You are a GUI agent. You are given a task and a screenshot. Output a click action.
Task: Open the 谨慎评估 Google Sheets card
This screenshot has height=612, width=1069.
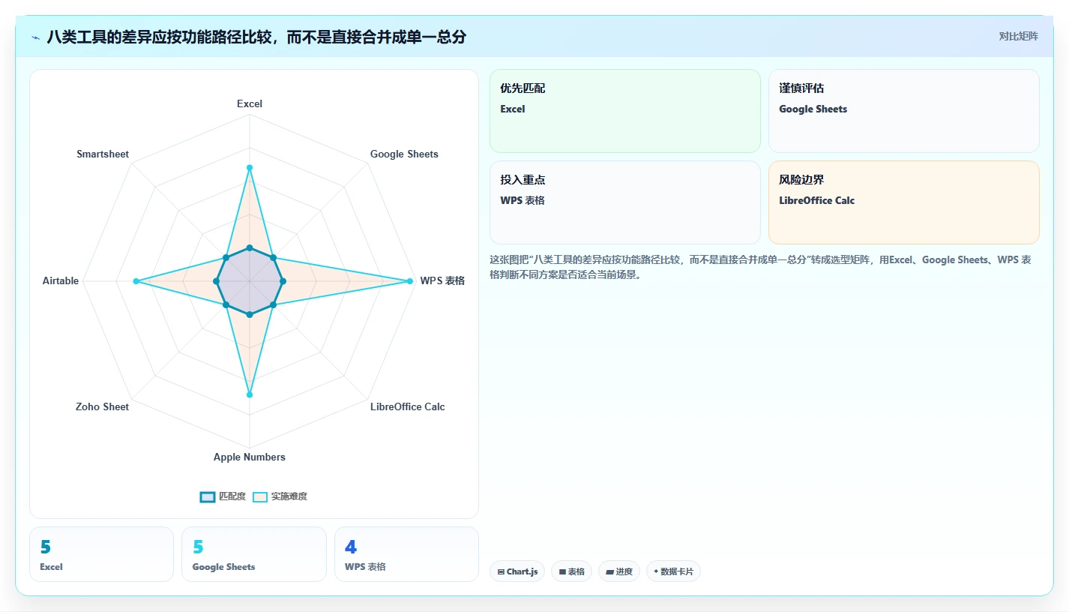coord(904,111)
